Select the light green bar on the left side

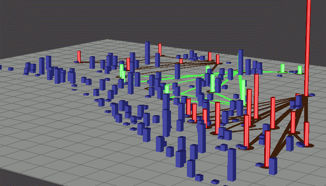click(x=122, y=71)
